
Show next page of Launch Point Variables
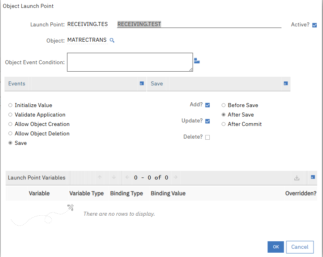(x=175, y=177)
